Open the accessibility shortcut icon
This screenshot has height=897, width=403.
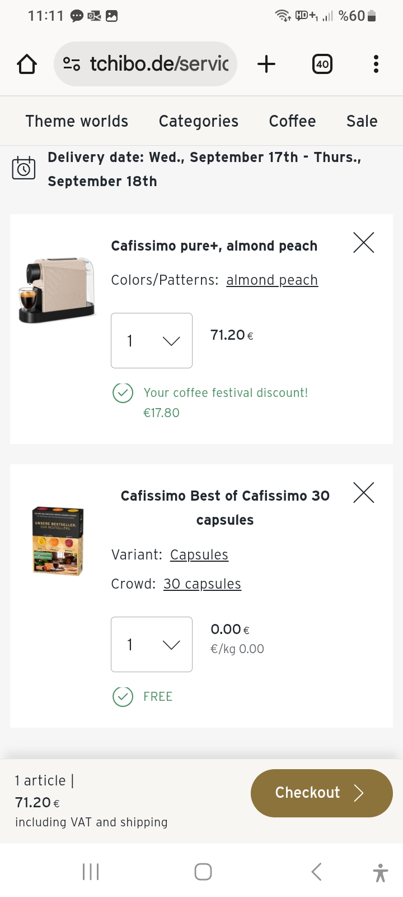tap(380, 872)
